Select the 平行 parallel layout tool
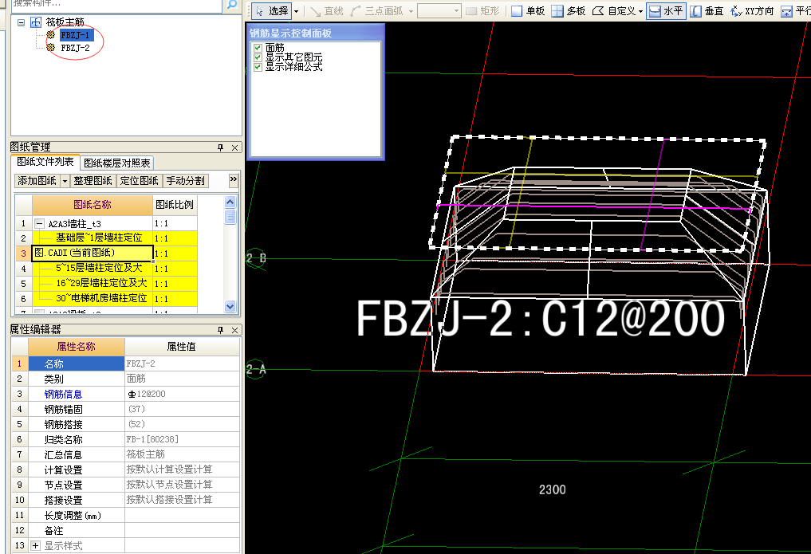The height and width of the screenshot is (554, 811). coord(796,11)
